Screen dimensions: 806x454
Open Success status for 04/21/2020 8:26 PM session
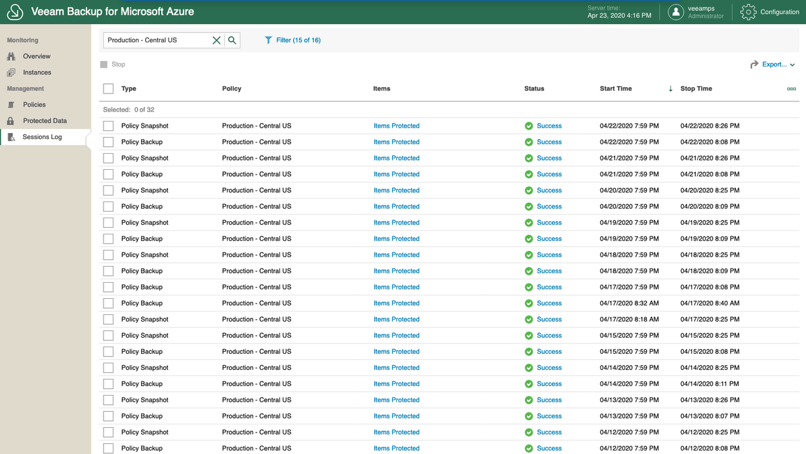tap(549, 158)
